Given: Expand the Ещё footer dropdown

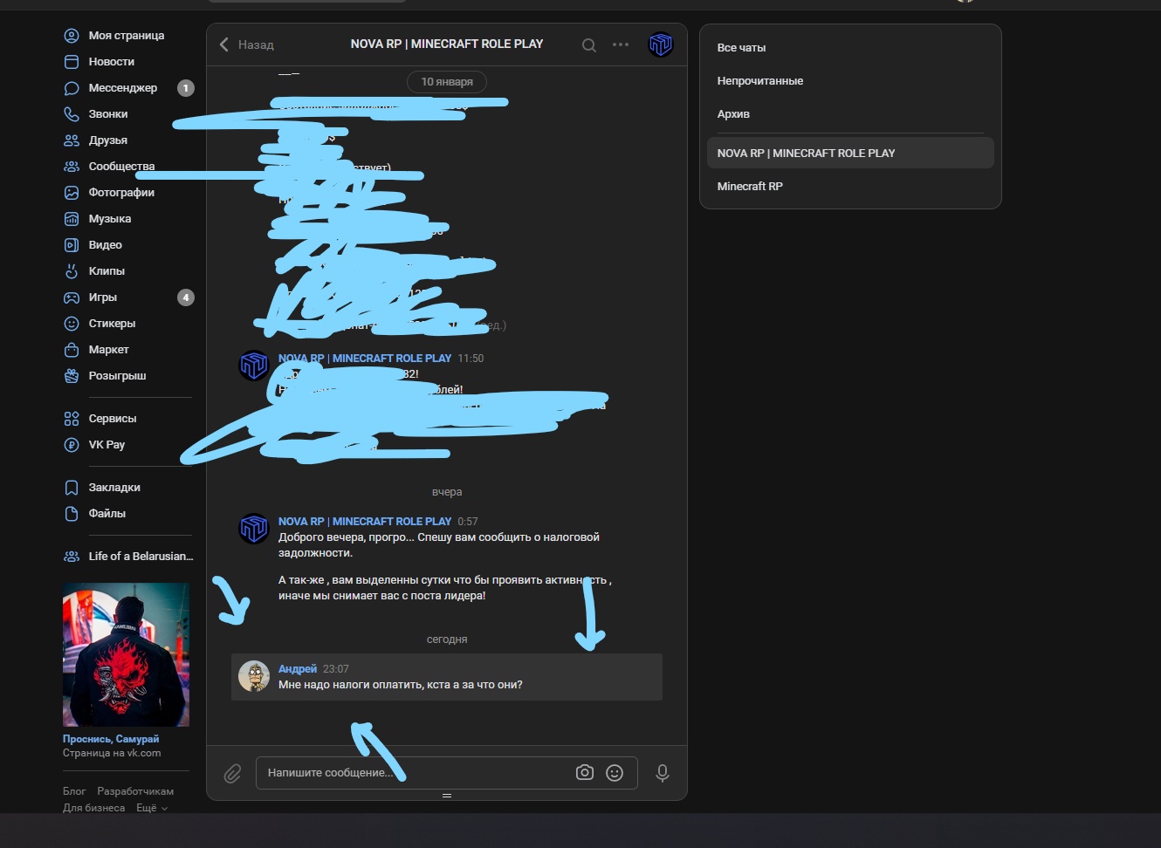Looking at the screenshot, I should pyautogui.click(x=152, y=808).
